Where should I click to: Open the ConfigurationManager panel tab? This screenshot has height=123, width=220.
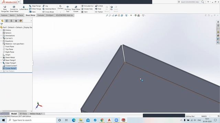(11, 21)
